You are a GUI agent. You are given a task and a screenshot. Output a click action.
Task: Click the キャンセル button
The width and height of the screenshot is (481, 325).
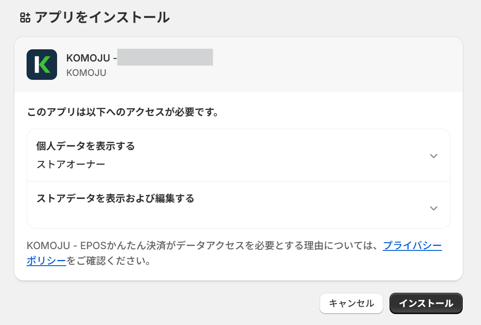click(x=351, y=303)
